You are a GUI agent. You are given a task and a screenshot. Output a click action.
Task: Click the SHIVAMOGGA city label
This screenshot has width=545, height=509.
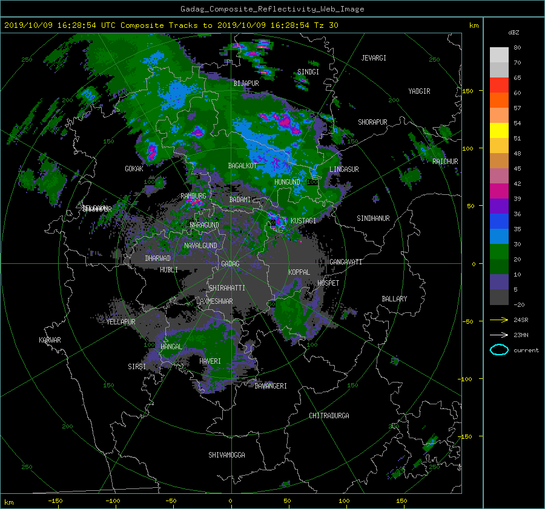[226, 455]
